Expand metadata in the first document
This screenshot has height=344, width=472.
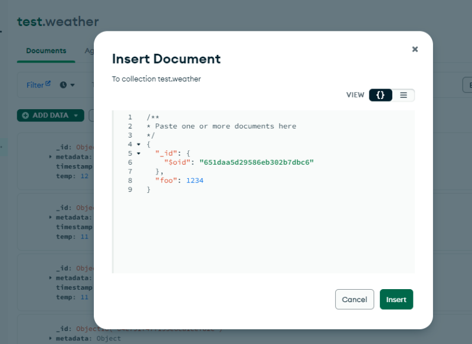coord(51,157)
